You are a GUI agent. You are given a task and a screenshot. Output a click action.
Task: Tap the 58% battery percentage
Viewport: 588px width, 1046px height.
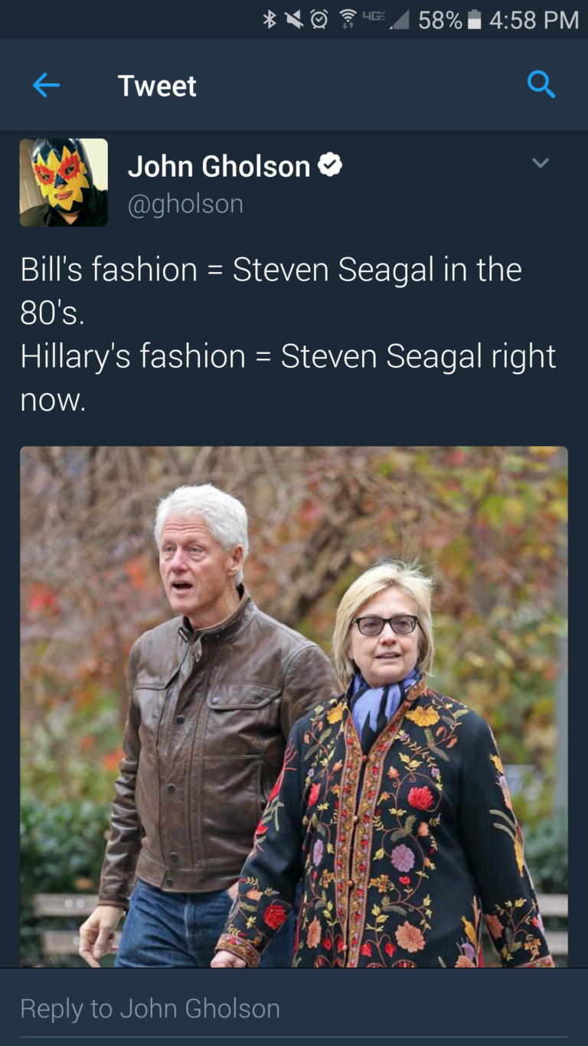click(440, 20)
